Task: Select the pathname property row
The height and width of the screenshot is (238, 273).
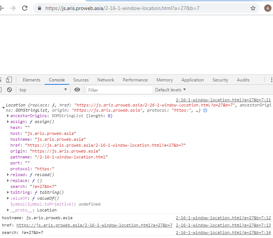Action: click(x=59, y=157)
